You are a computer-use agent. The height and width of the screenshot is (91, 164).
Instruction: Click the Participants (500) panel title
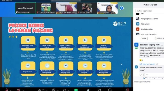(x=150, y=5)
